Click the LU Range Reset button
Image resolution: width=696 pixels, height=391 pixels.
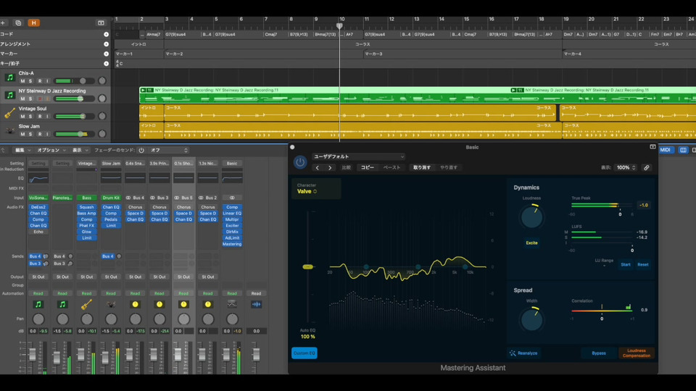tap(643, 265)
